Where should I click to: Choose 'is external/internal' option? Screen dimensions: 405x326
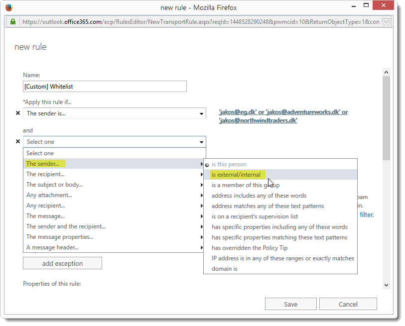(x=280, y=175)
